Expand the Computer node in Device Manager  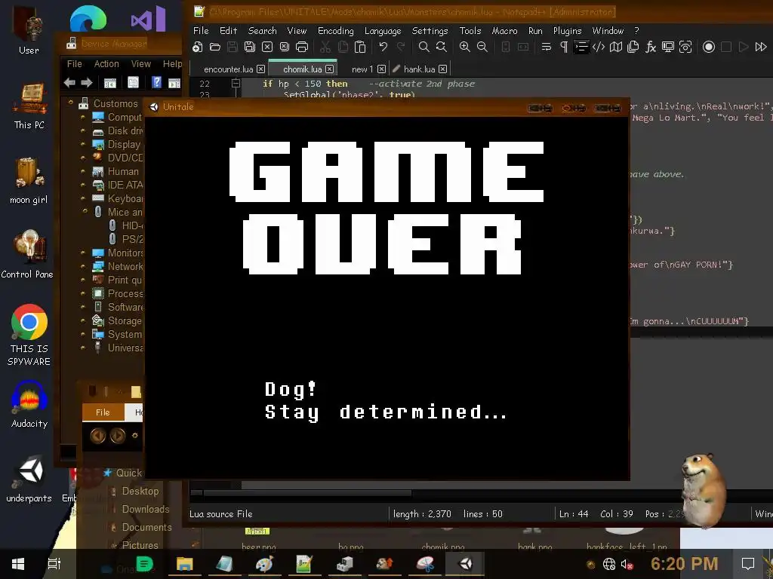click(83, 117)
